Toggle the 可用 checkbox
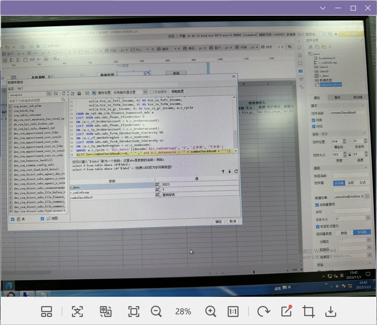The width and height of the screenshot is (377, 325). coord(313,120)
